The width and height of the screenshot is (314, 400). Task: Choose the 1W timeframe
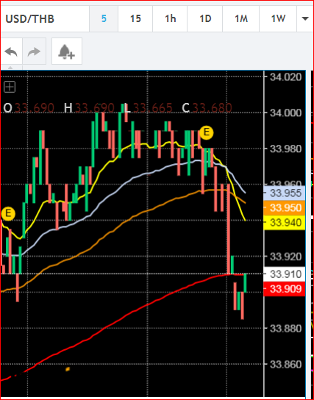278,19
